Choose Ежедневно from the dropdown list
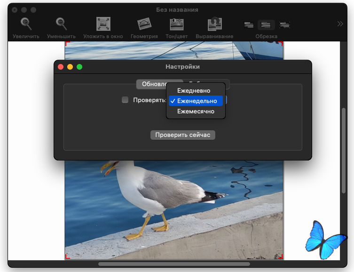This screenshot has width=354, height=272. [x=194, y=90]
